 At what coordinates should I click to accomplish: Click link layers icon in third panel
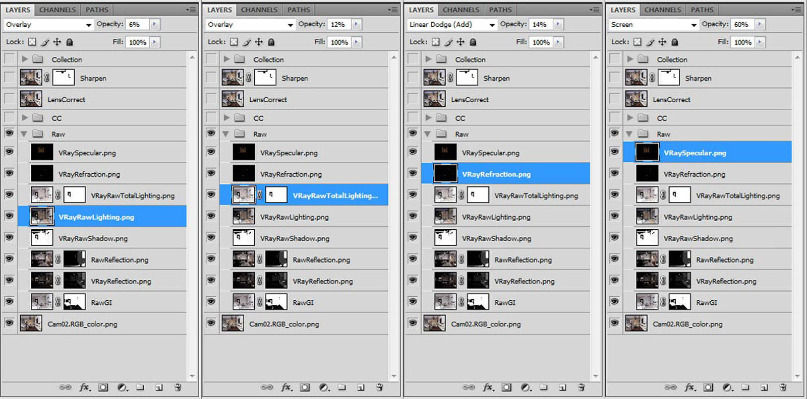click(469, 387)
